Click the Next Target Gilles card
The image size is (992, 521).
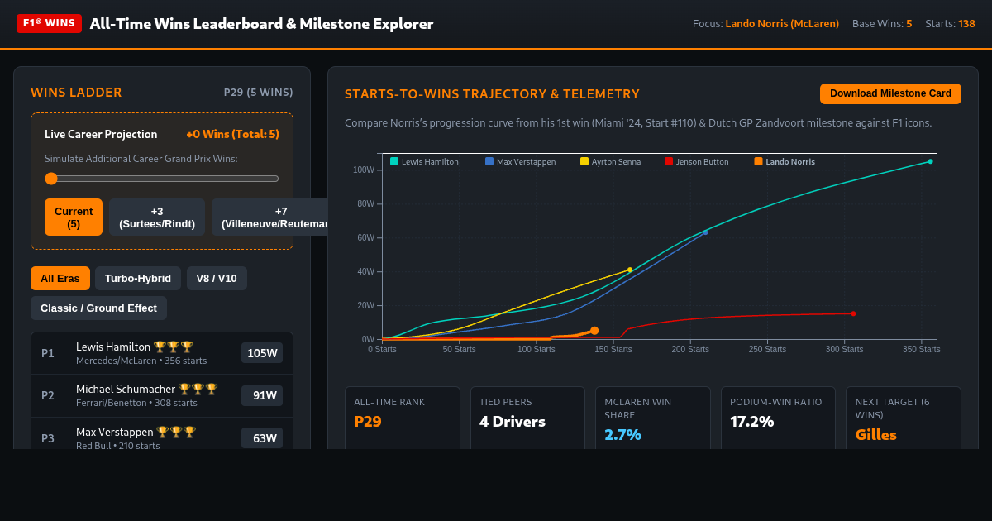pyautogui.click(x=904, y=418)
